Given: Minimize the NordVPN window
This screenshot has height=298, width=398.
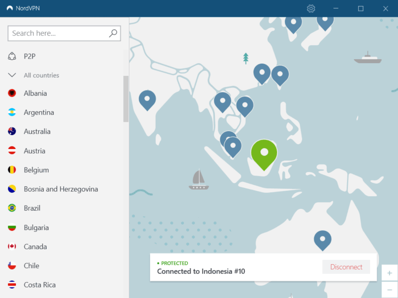Looking at the screenshot, I should (x=336, y=8).
